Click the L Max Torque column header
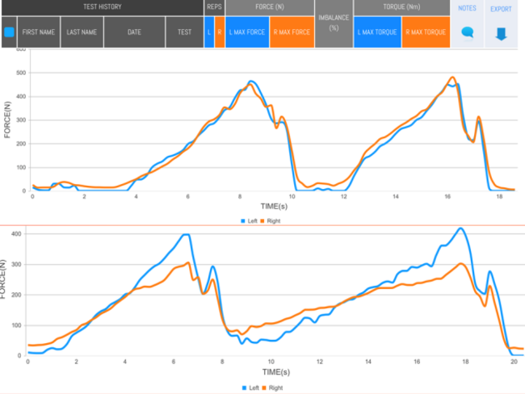The height and width of the screenshot is (394, 525). tap(377, 32)
